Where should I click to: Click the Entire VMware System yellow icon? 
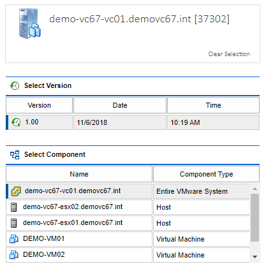[x=16, y=191]
